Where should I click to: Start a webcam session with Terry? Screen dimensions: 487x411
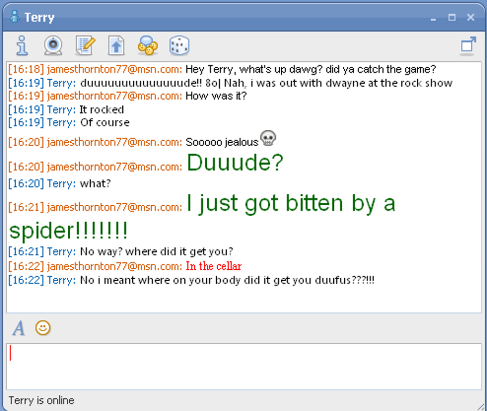tap(53, 46)
